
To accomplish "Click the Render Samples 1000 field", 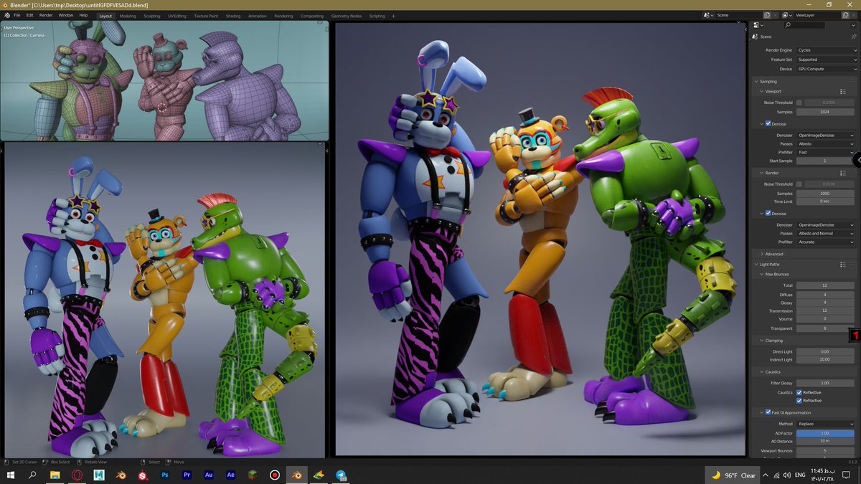I will (824, 194).
